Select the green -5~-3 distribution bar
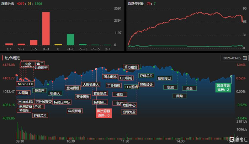 (83, 44)
